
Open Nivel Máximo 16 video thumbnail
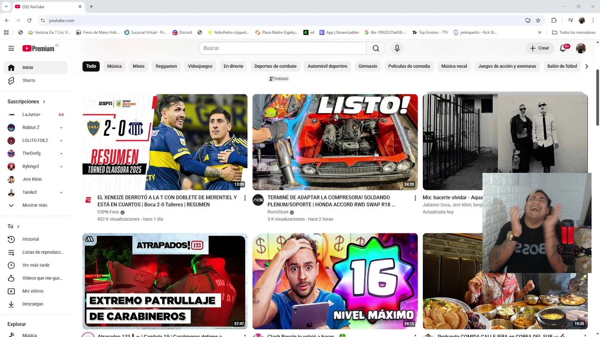click(x=335, y=281)
